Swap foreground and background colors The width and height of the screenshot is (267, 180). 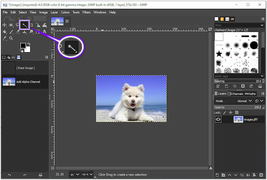(x=28, y=44)
